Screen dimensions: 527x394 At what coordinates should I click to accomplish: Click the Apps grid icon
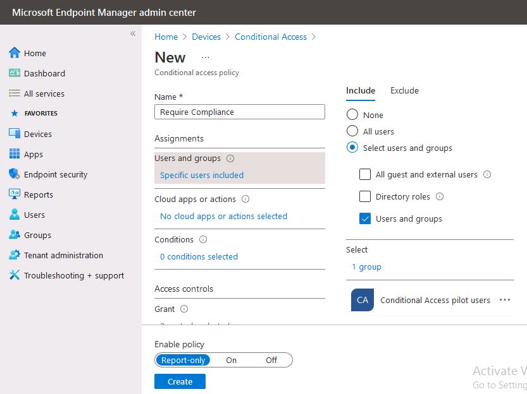pyautogui.click(x=15, y=154)
